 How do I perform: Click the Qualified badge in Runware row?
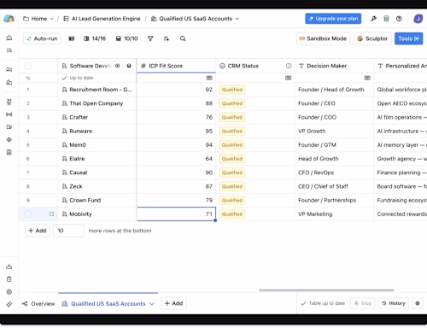coord(232,131)
